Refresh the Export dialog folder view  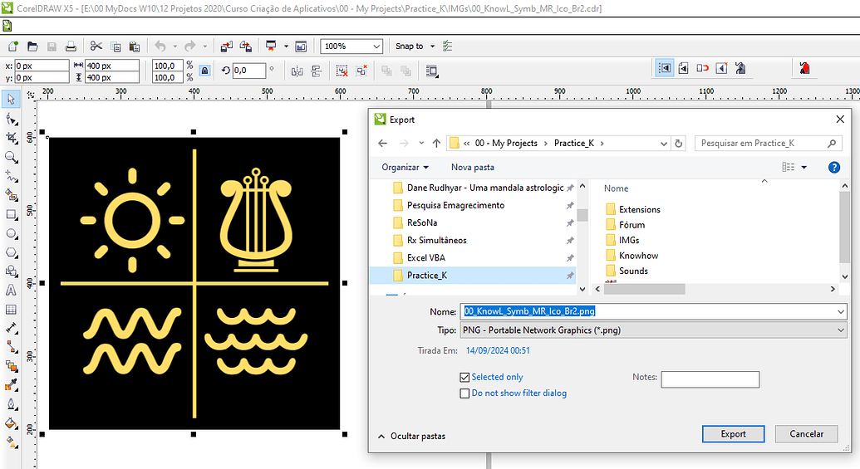point(679,144)
